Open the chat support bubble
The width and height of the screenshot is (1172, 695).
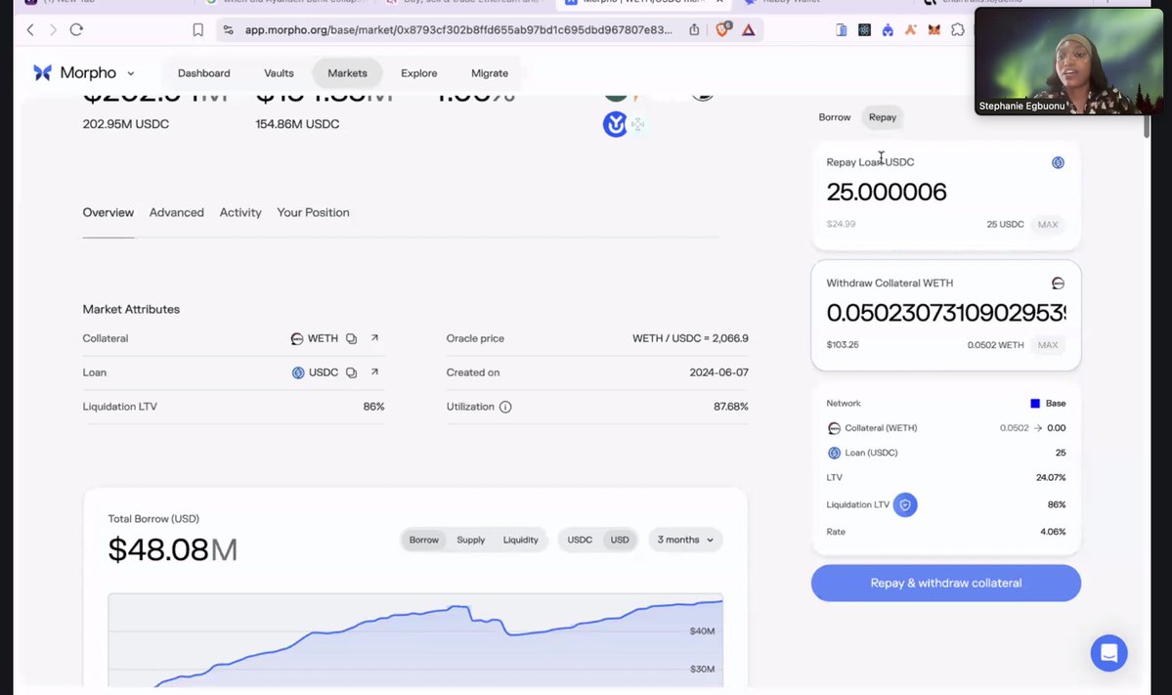pyautogui.click(x=1108, y=653)
